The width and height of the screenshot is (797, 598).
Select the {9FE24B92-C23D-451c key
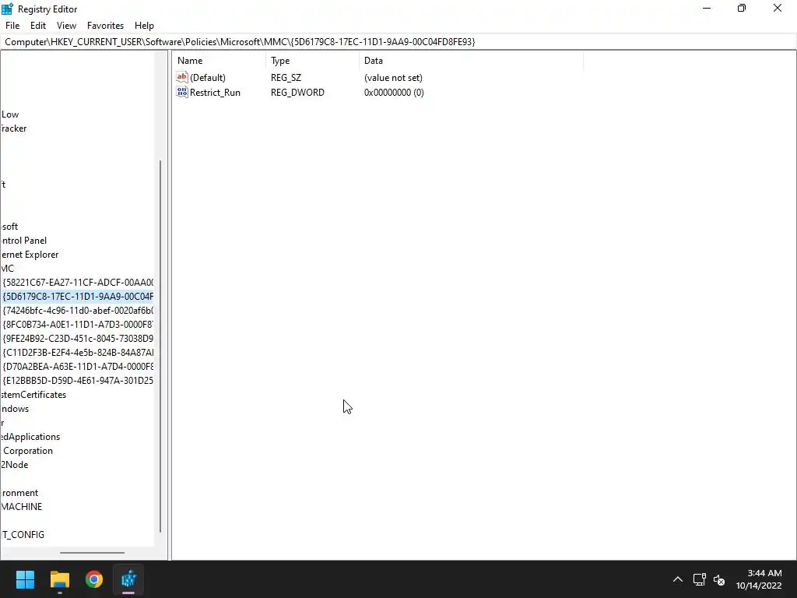pos(78,338)
